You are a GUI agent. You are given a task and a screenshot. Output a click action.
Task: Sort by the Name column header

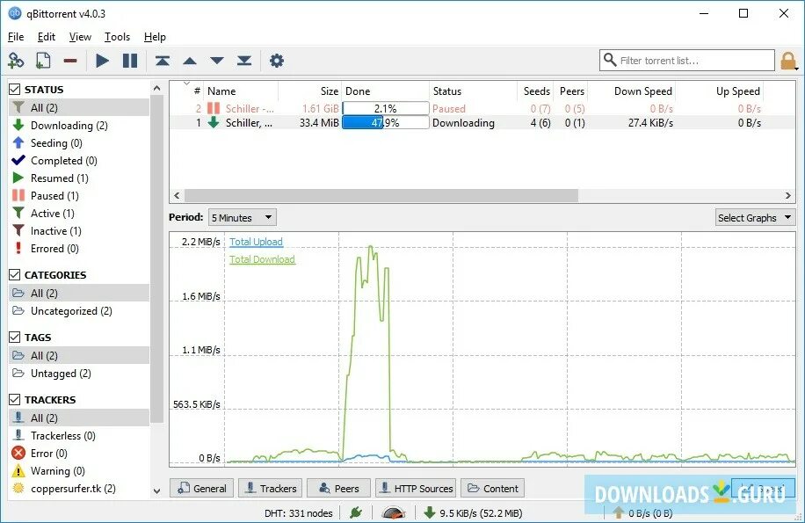click(241, 91)
